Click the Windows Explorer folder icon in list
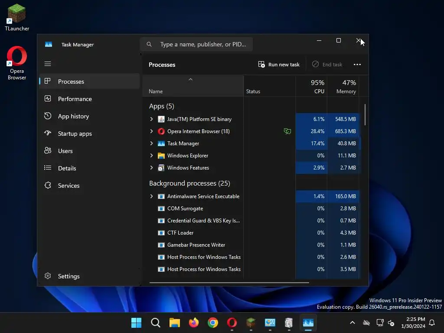This screenshot has height=333, width=444. 161,156
